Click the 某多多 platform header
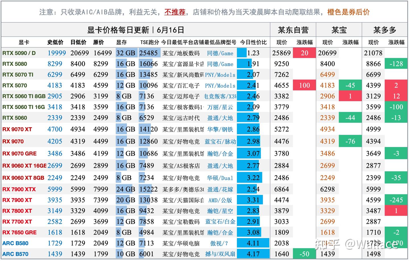Viewport: 409px width, 261px height. 385,30
